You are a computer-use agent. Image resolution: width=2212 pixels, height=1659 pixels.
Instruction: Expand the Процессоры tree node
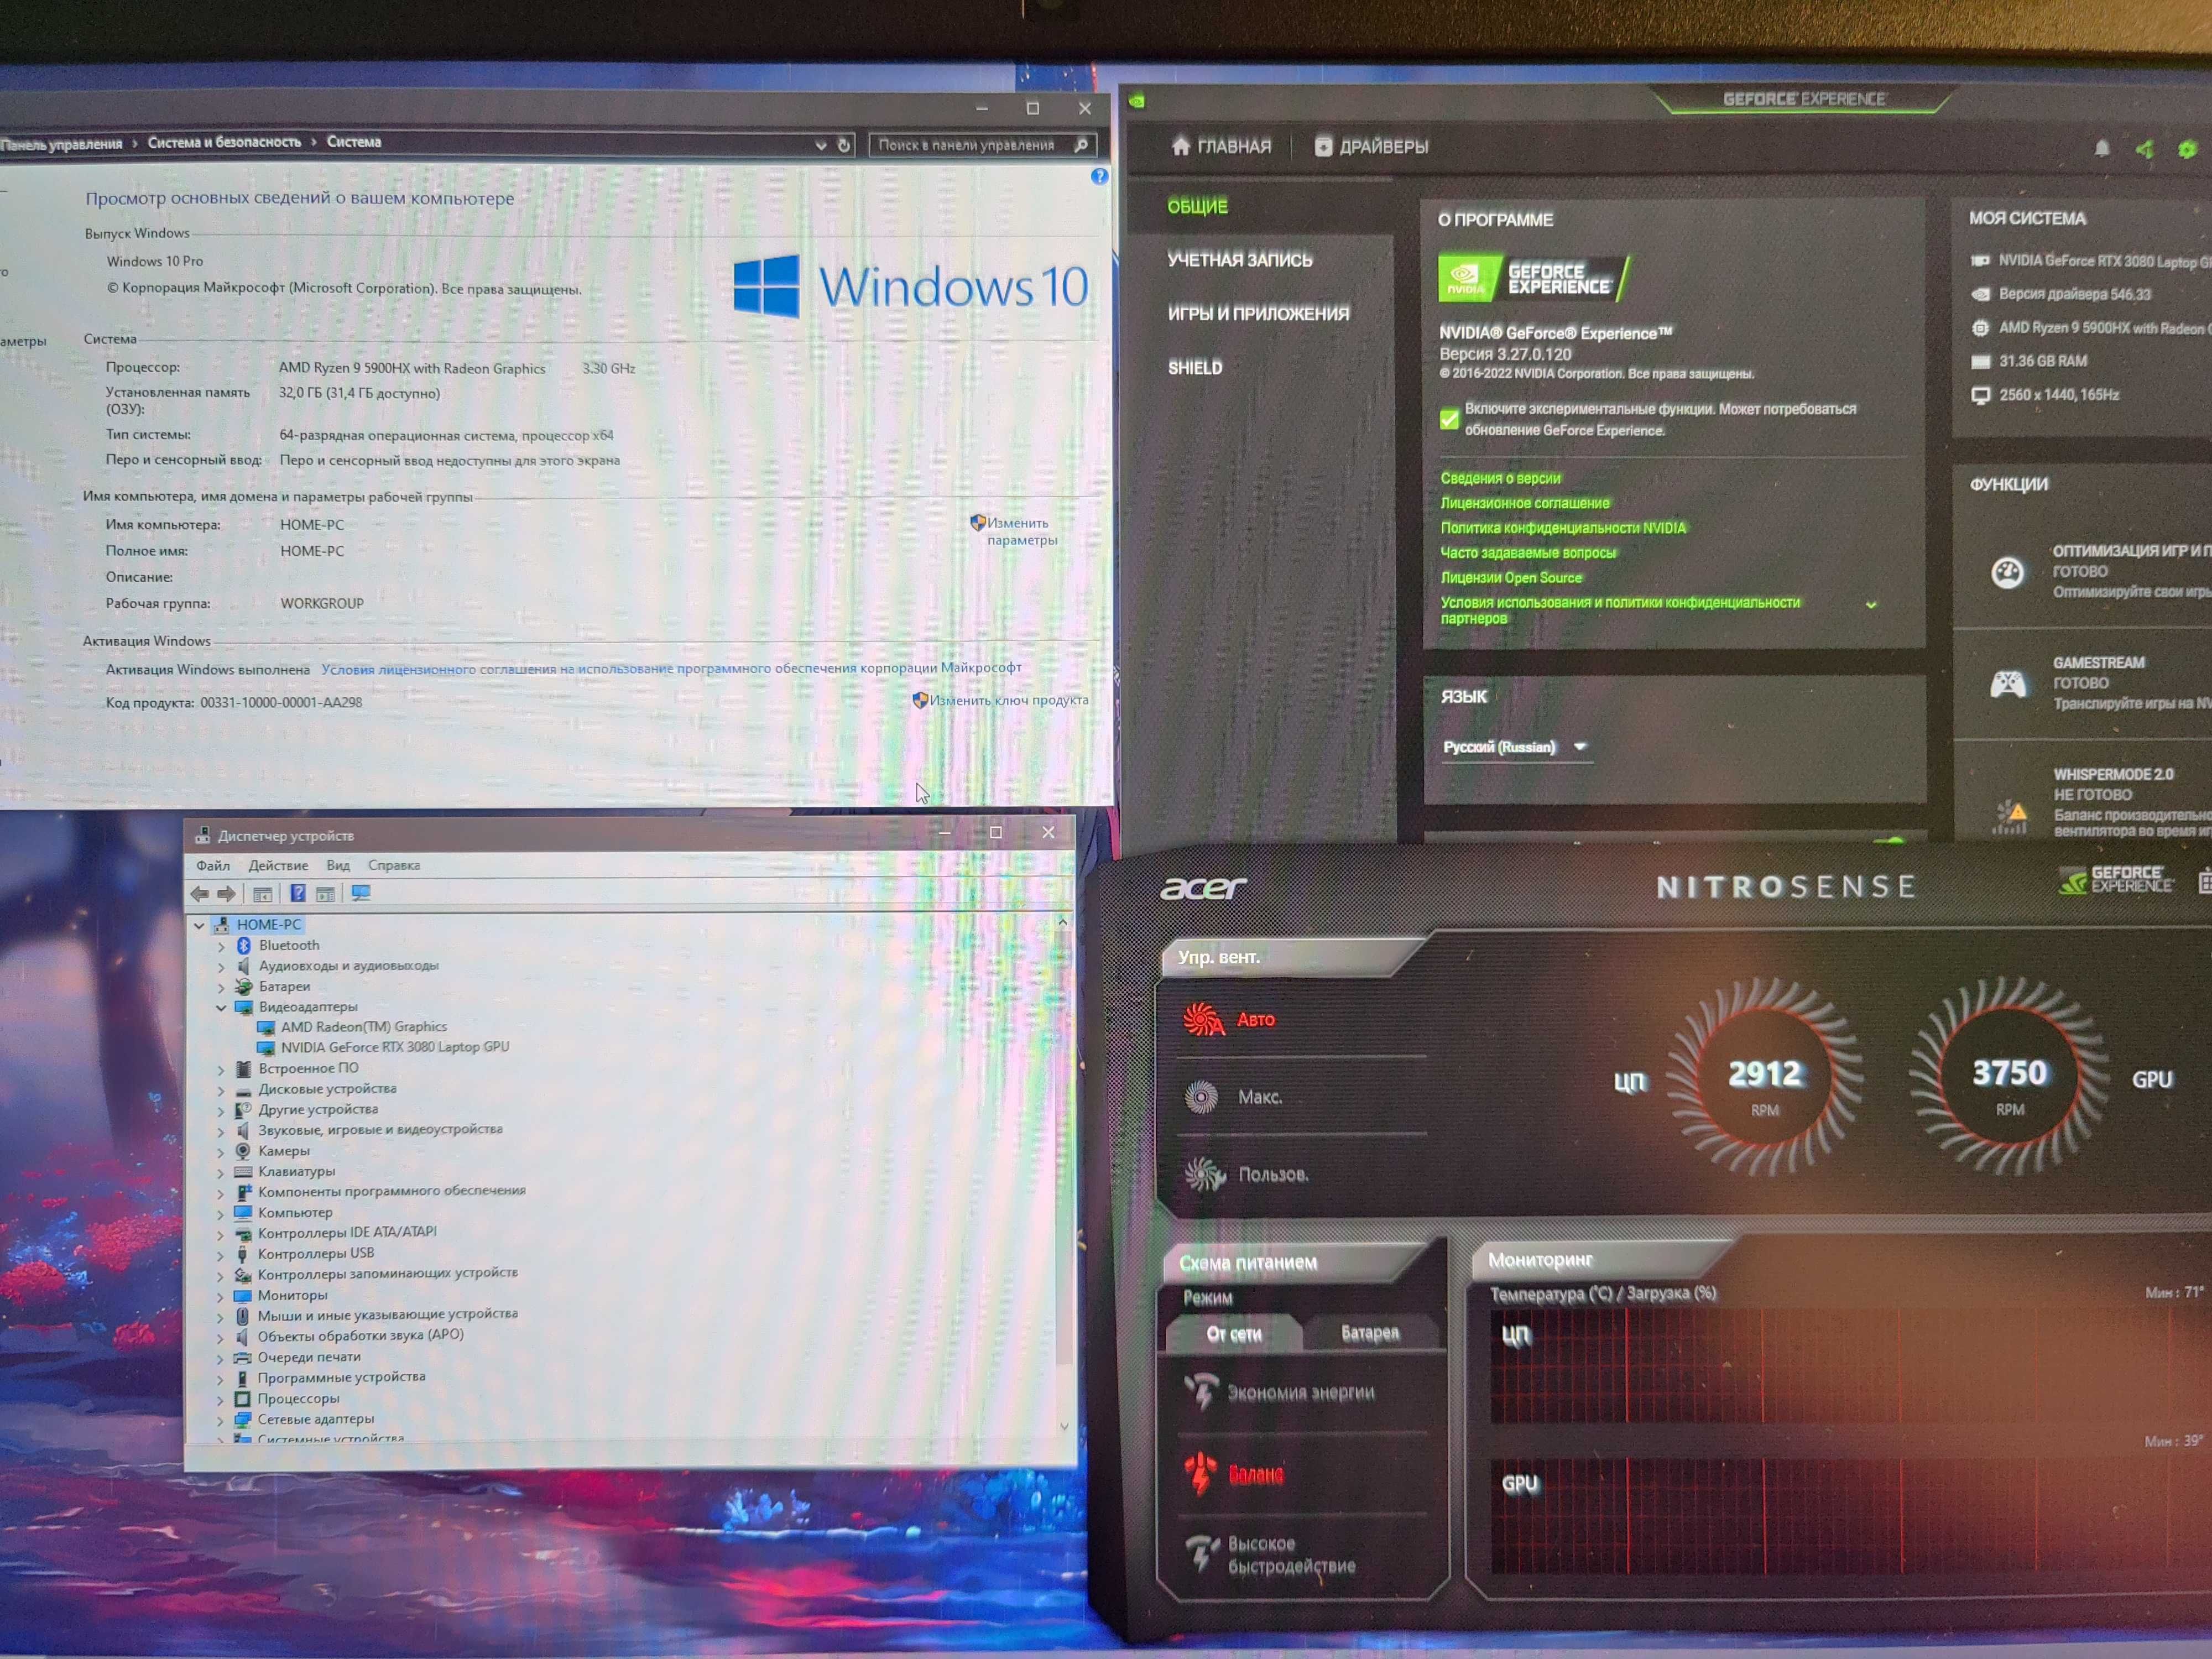[221, 1400]
